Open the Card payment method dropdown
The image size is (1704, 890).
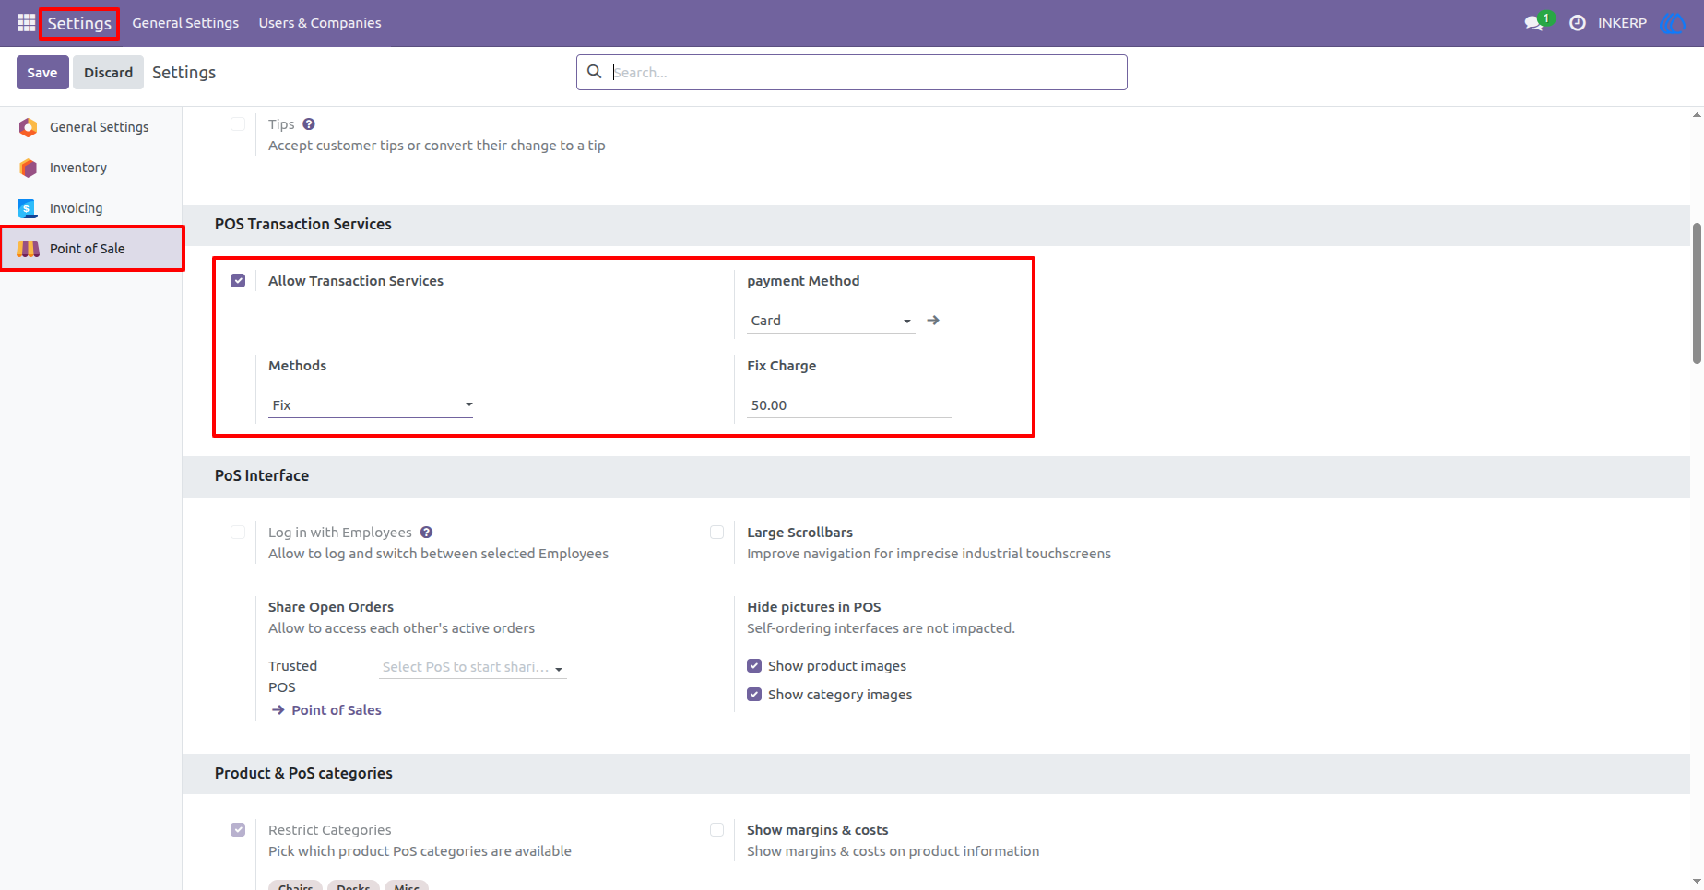[x=831, y=321]
